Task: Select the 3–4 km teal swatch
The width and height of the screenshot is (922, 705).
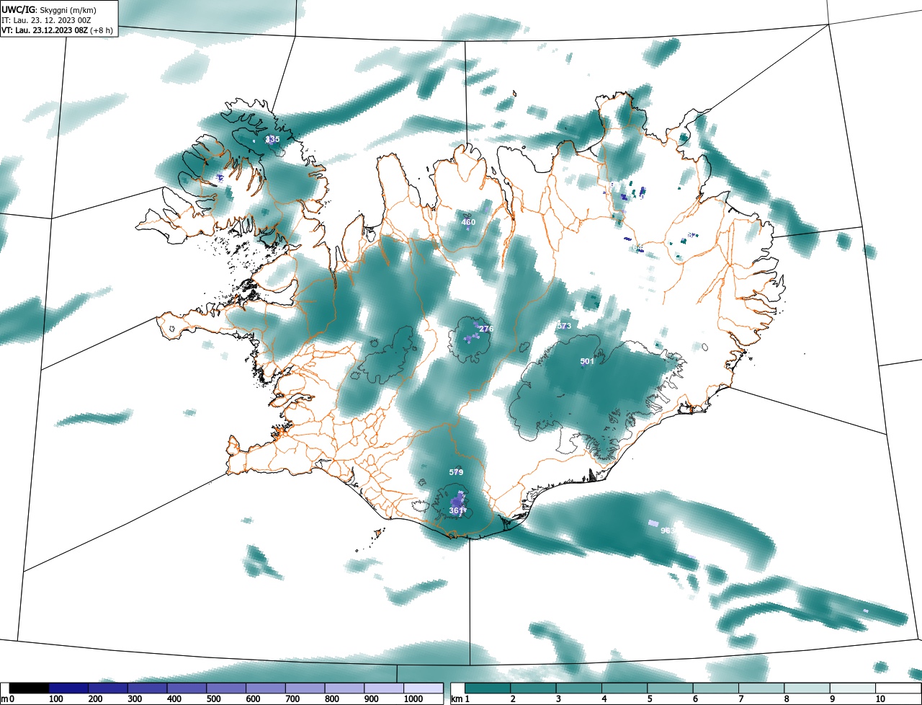Action: tap(579, 688)
